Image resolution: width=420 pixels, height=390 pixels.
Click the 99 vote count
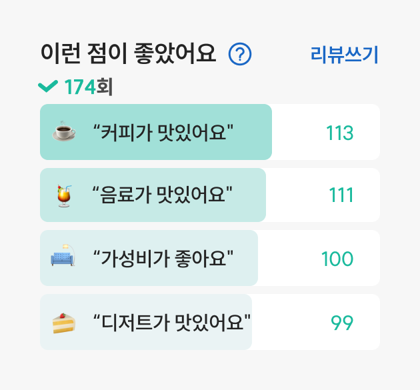(x=342, y=323)
